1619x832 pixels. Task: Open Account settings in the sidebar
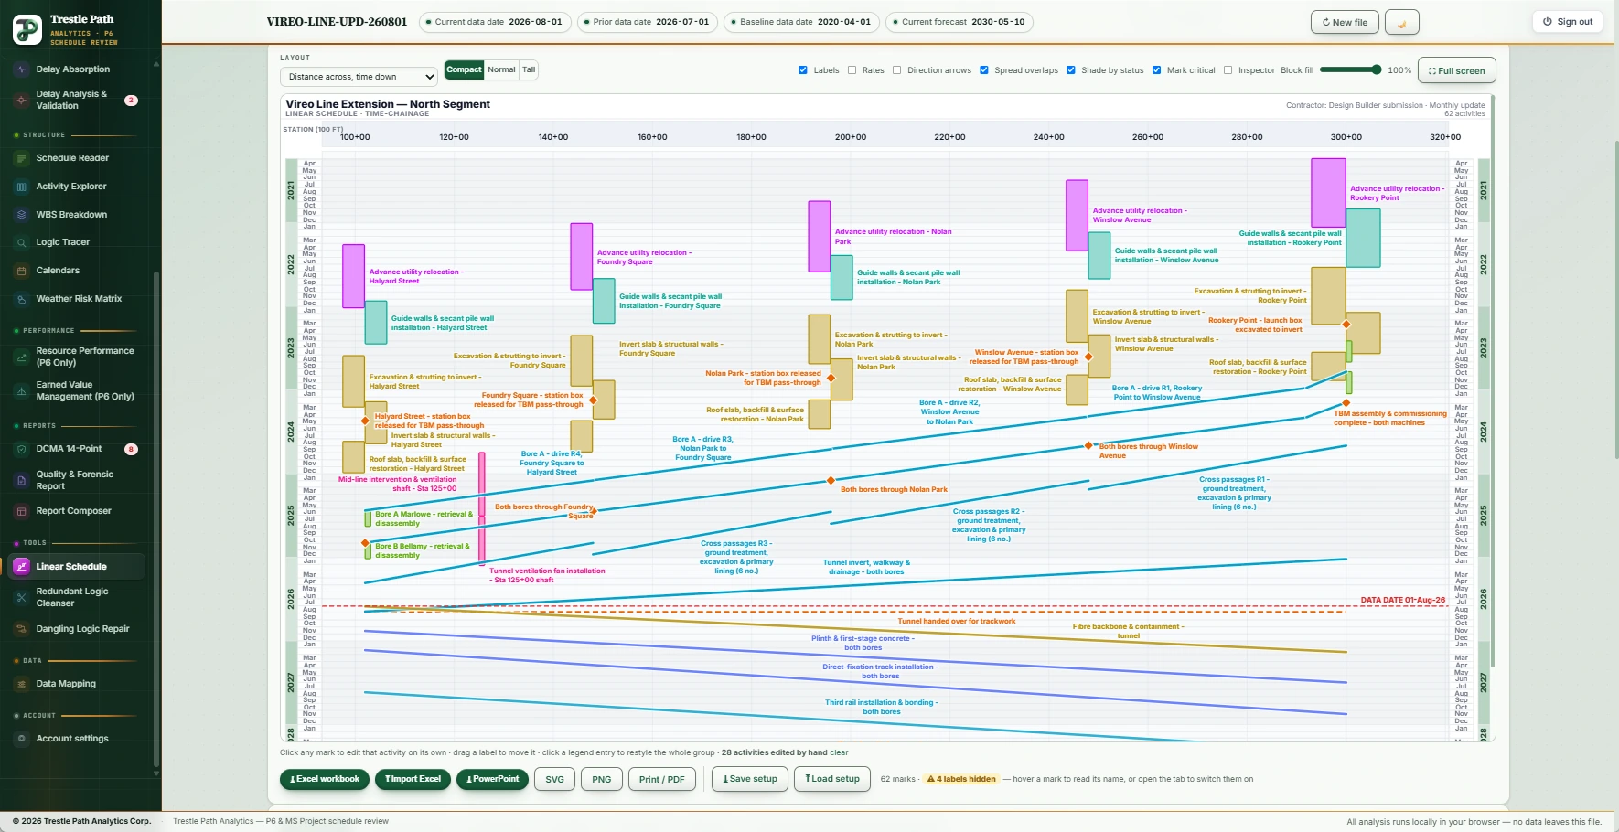coord(77,739)
